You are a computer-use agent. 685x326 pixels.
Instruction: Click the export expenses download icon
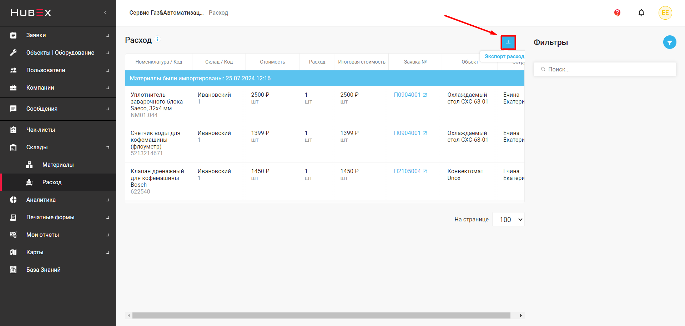(508, 42)
